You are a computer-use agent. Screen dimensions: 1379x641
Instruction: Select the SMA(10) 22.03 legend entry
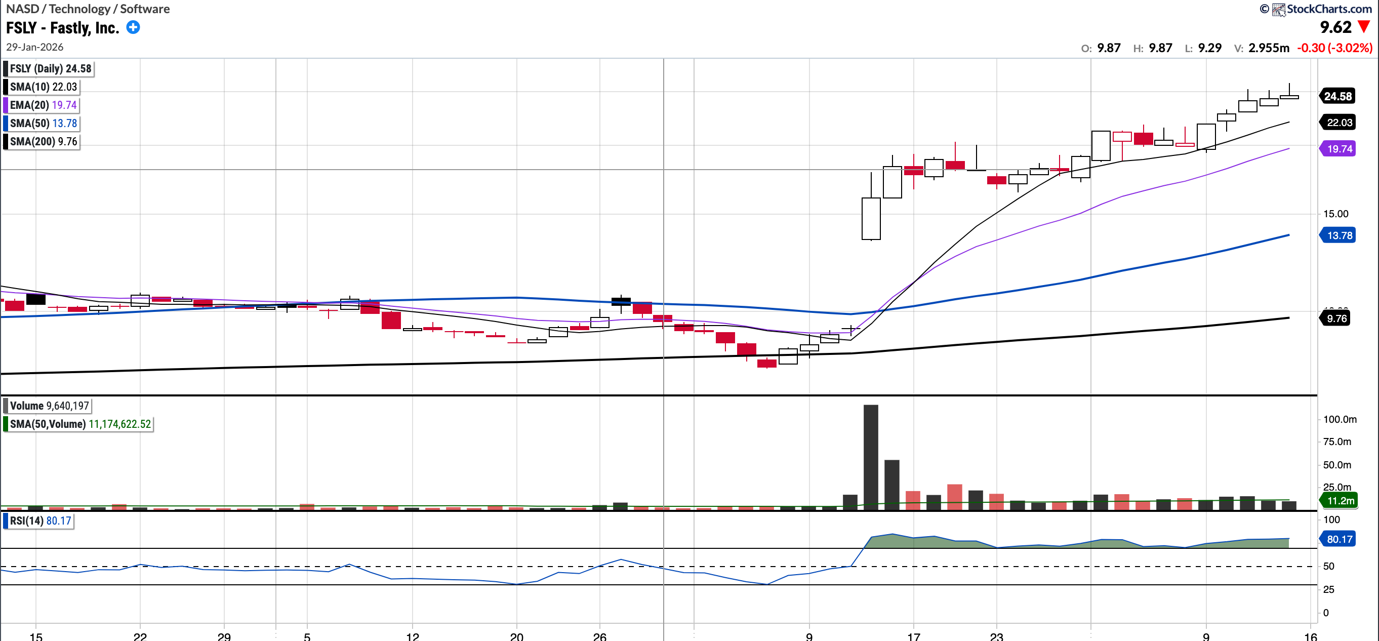(x=43, y=87)
